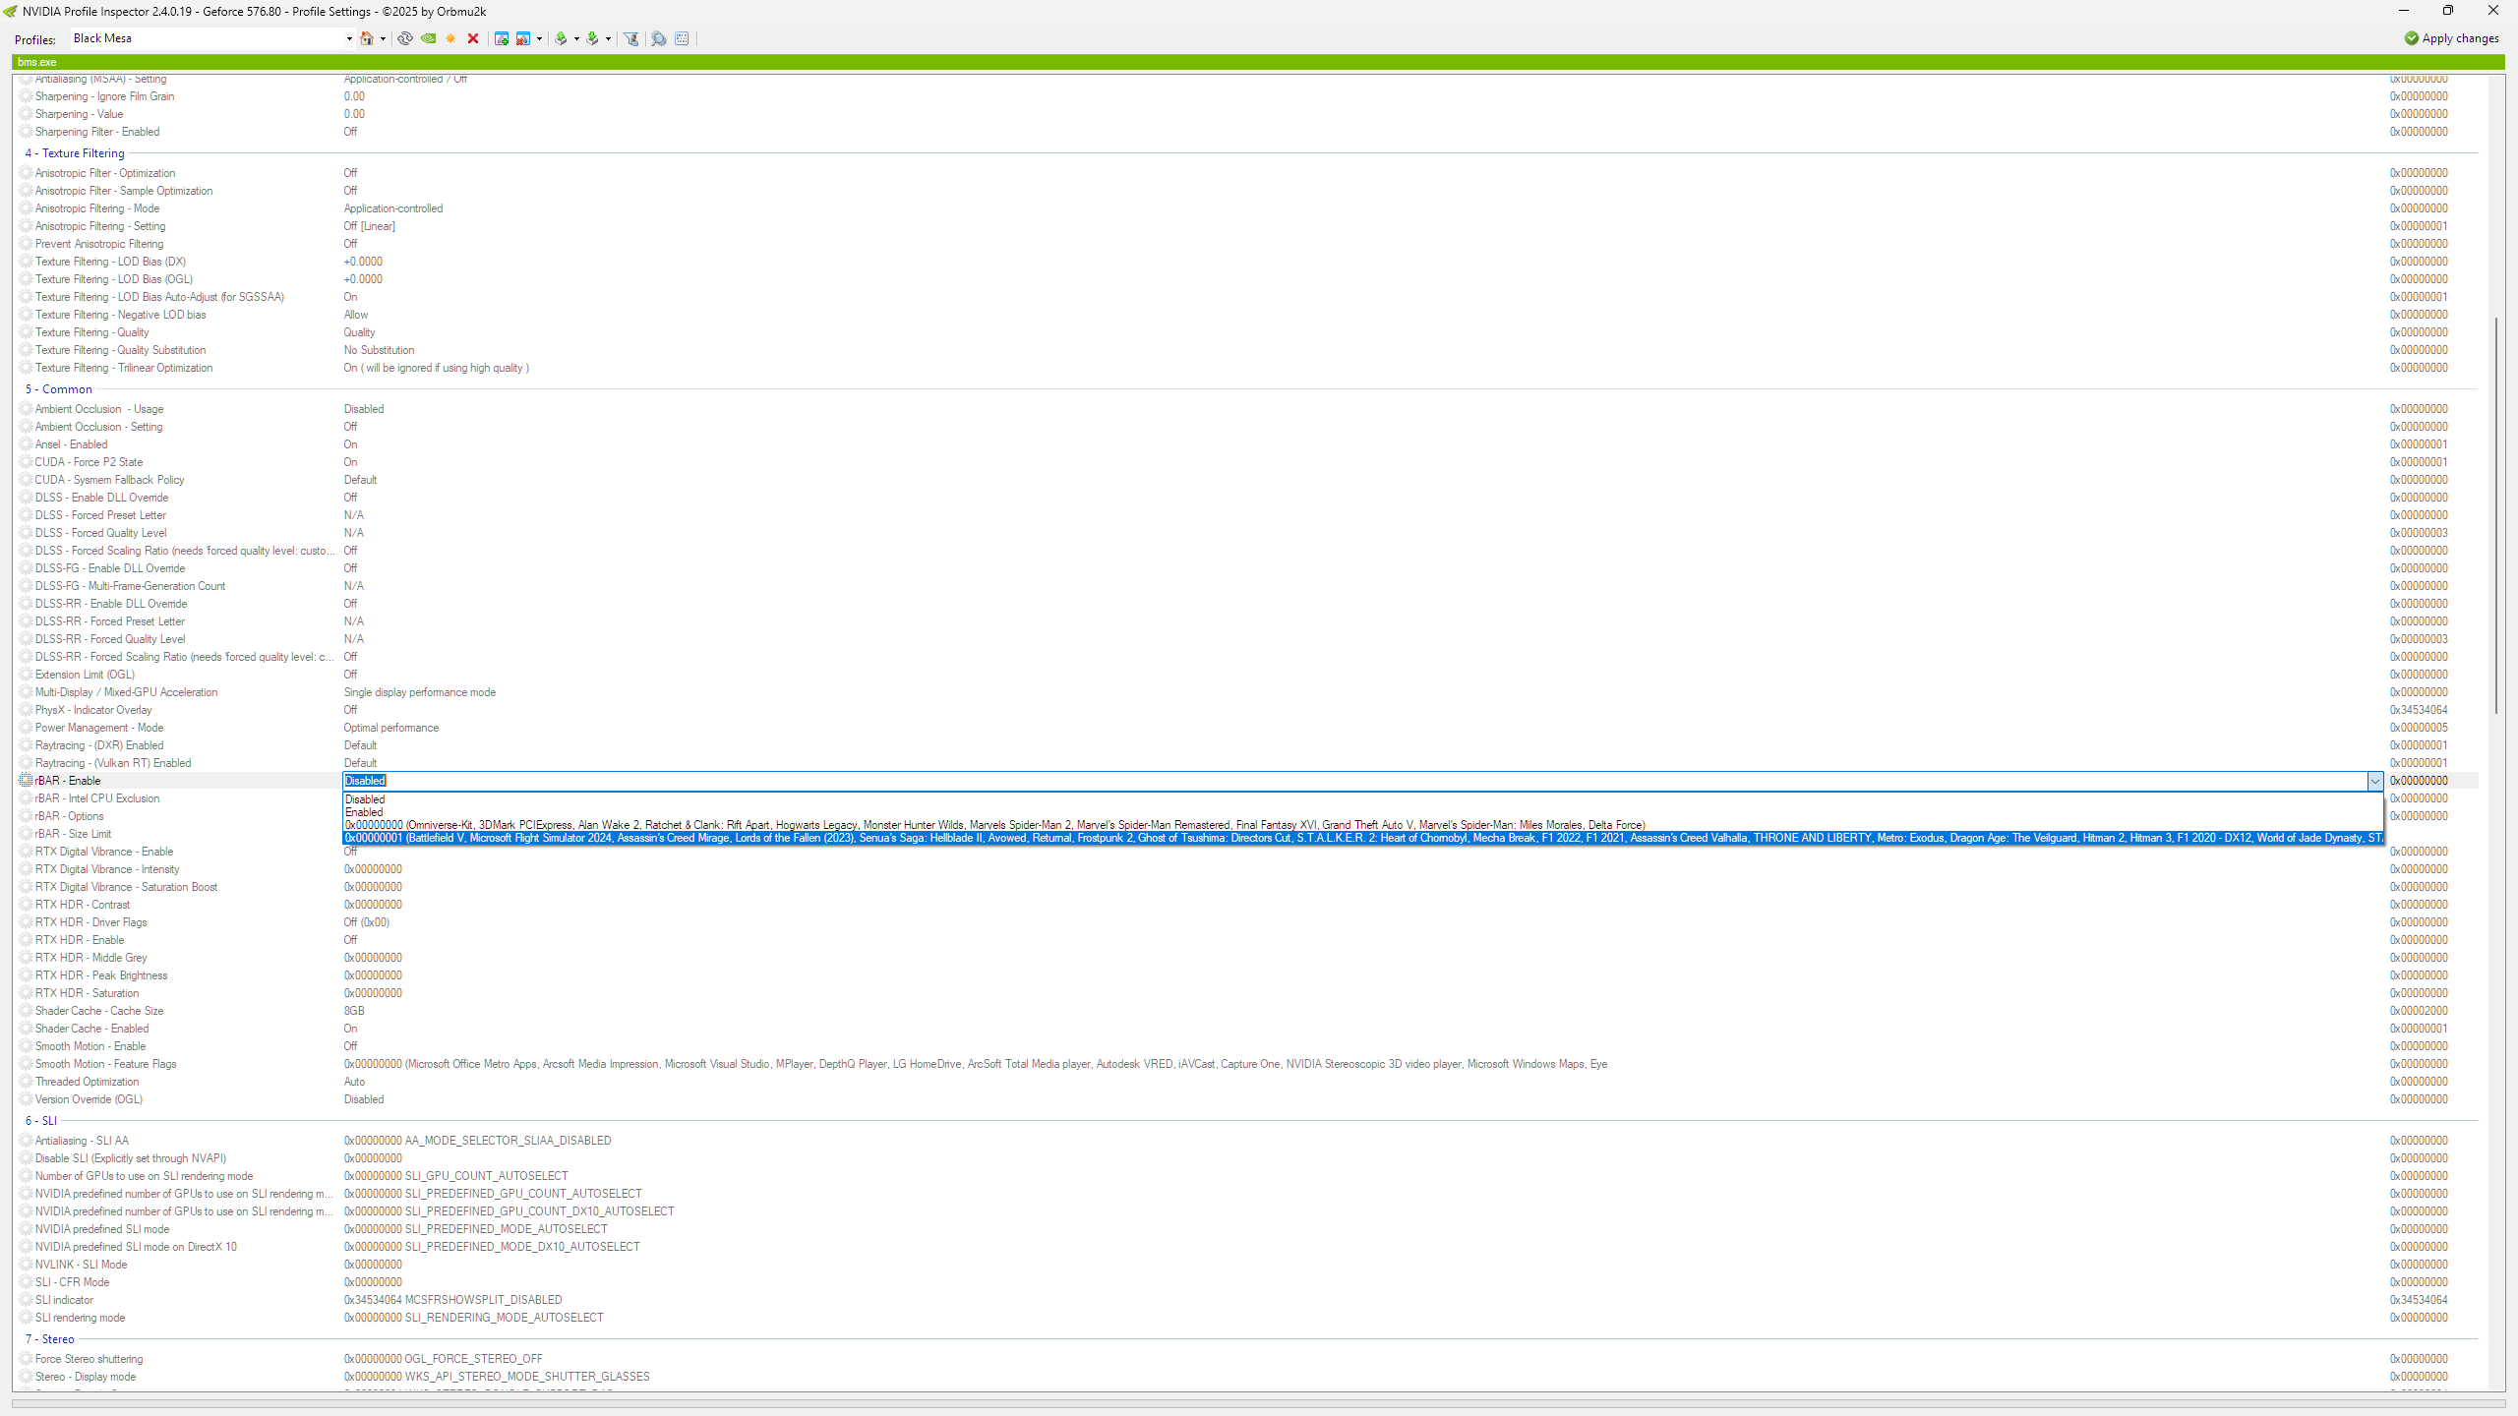The height and width of the screenshot is (1416, 2518).
Task: Select the rBAR - Size Limit row
Action: [x=1247, y=834]
